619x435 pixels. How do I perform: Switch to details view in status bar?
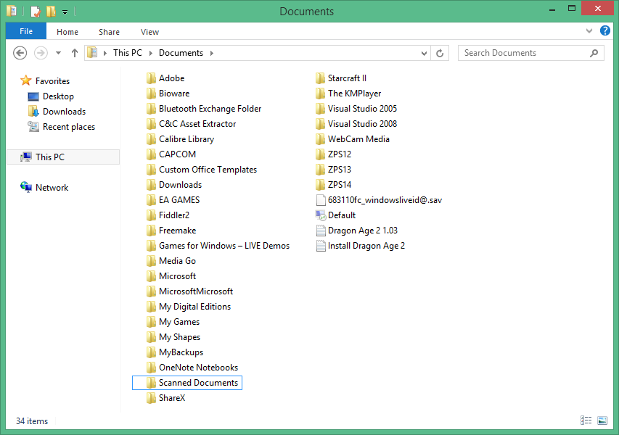coord(586,420)
